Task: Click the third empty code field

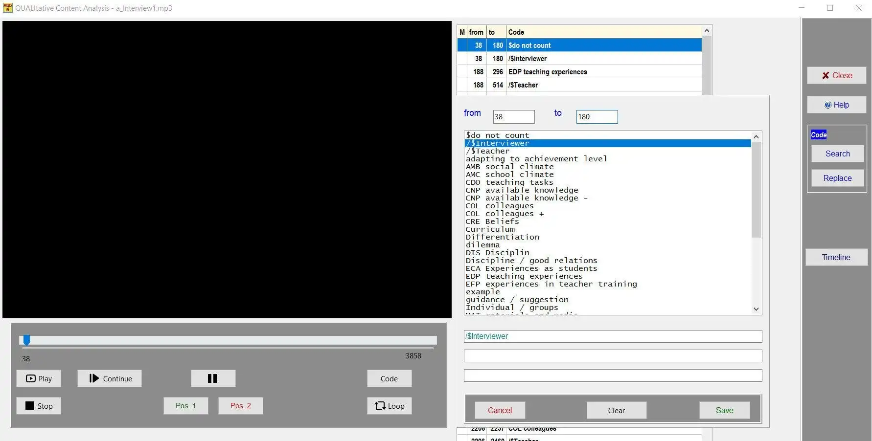Action: tap(613, 375)
